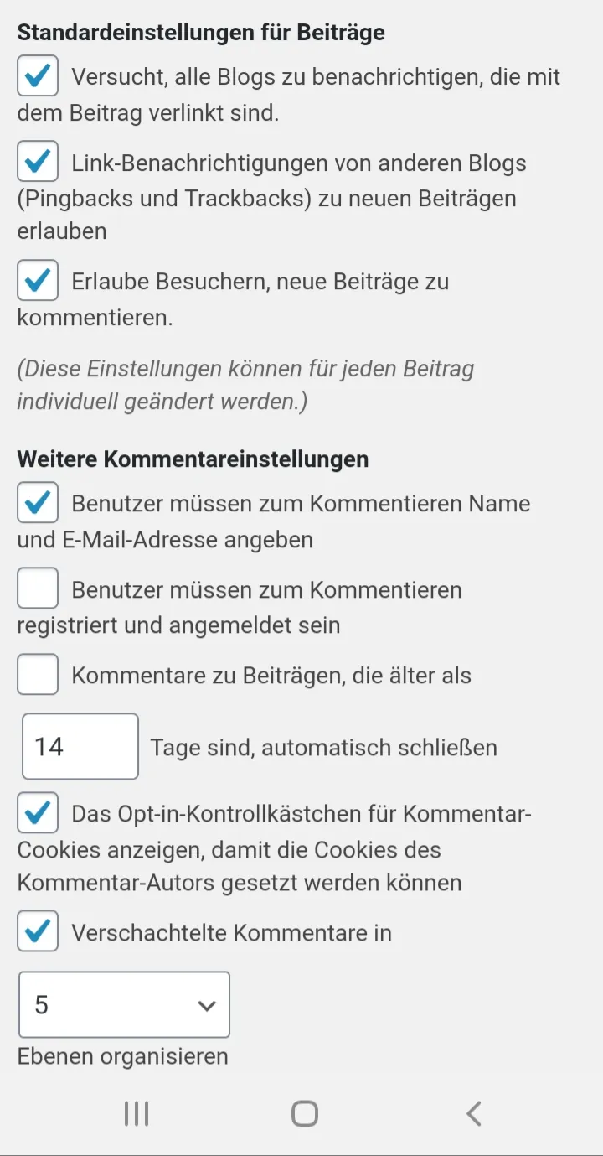Disable 'Verschachtelte Kommentare in' checkbox

click(x=38, y=931)
